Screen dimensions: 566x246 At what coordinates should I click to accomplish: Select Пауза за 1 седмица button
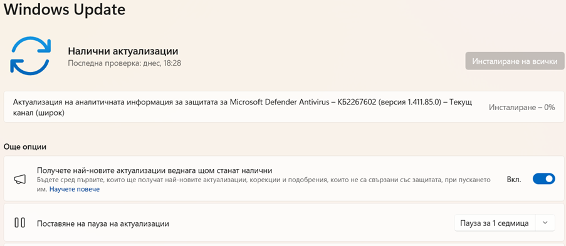[x=495, y=223]
